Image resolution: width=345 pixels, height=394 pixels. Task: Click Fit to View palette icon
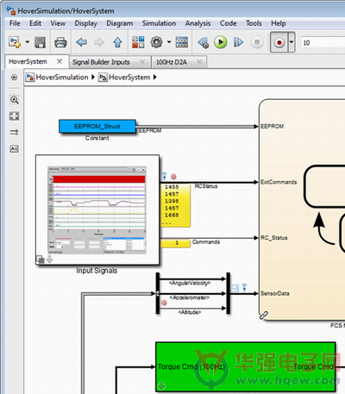[14, 116]
